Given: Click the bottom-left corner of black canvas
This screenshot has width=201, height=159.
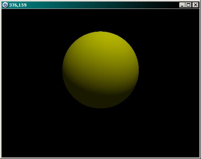Looking at the screenshot, I should coord(2,157).
